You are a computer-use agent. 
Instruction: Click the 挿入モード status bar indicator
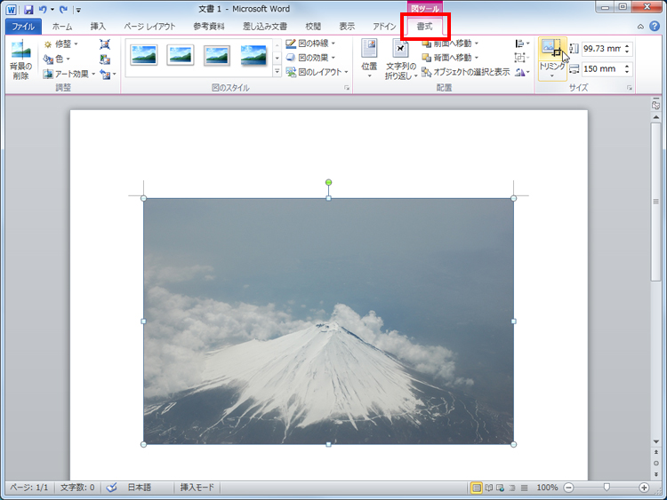click(197, 488)
